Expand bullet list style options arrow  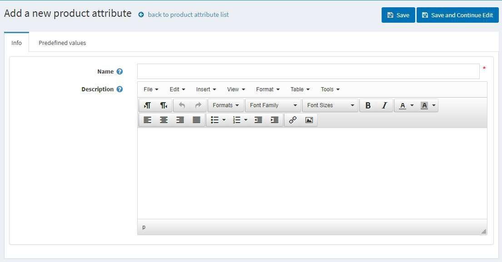tap(224, 120)
